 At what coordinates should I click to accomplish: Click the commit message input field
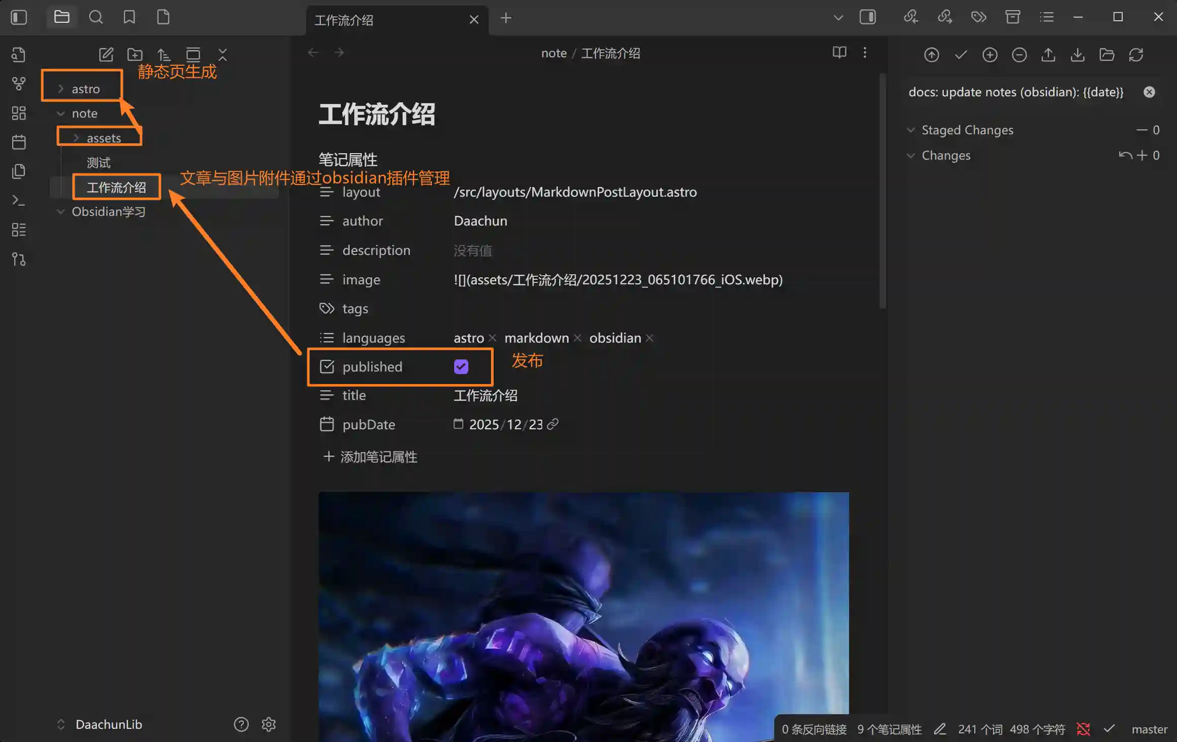click(x=1015, y=92)
